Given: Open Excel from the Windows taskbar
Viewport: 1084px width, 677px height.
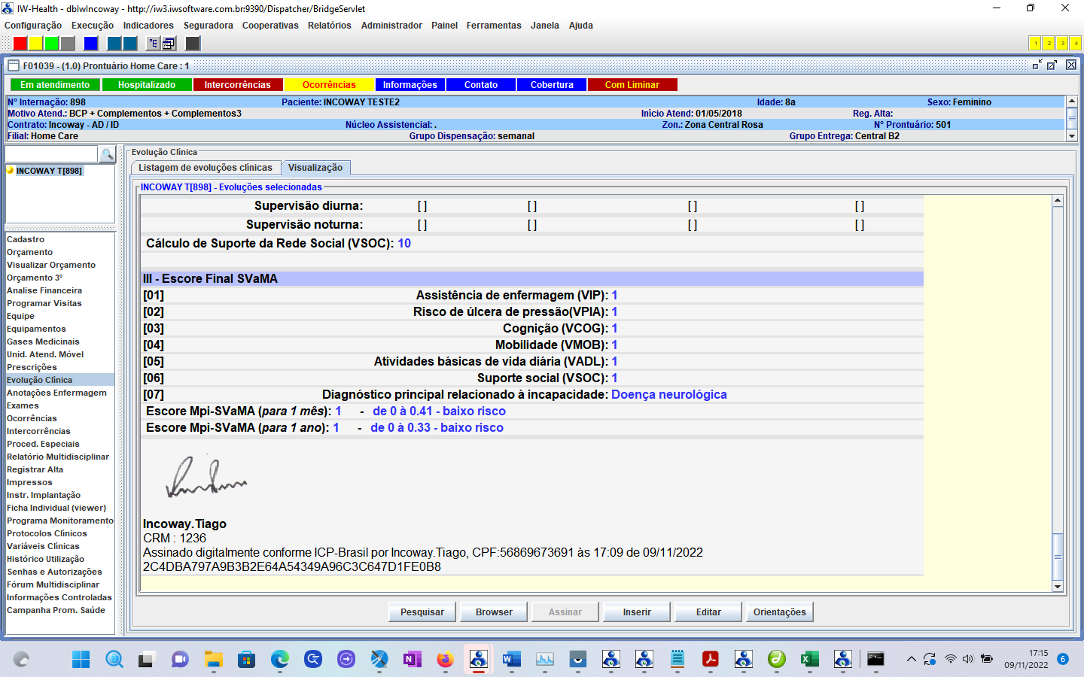Looking at the screenshot, I should click(x=809, y=660).
